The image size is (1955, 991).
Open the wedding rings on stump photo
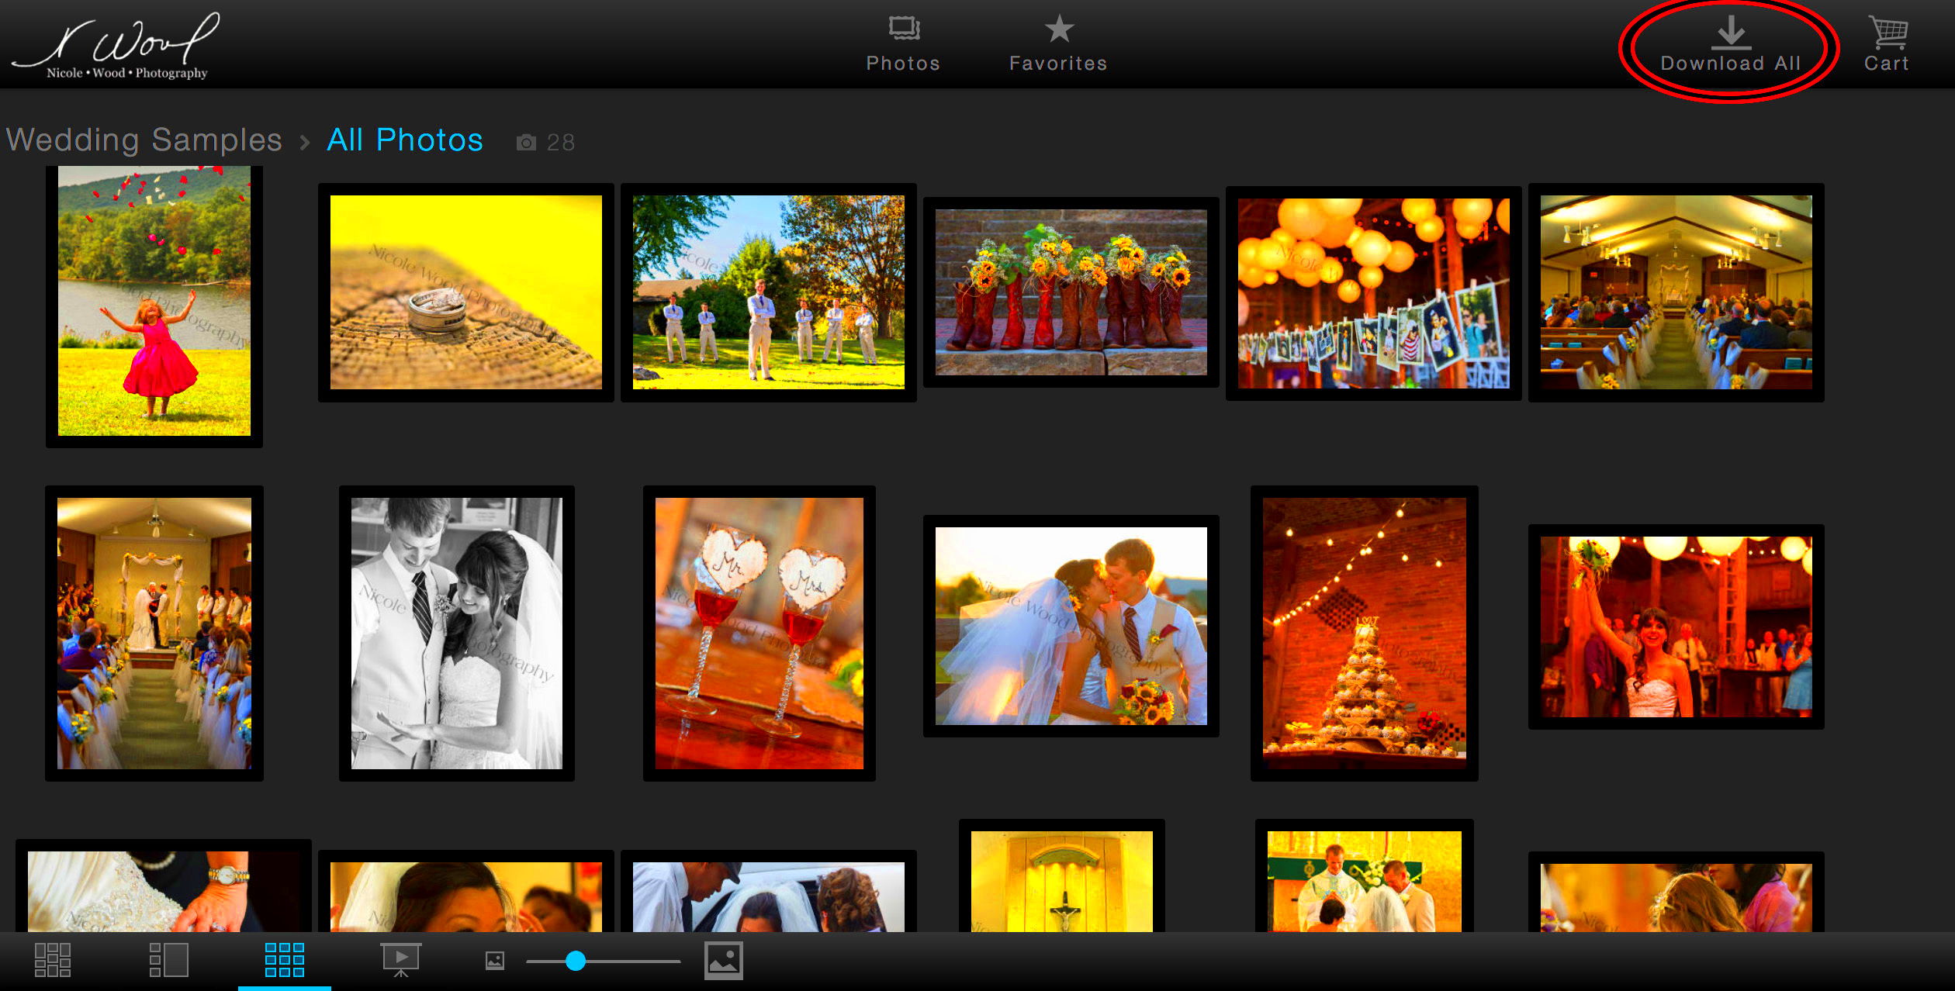(465, 292)
